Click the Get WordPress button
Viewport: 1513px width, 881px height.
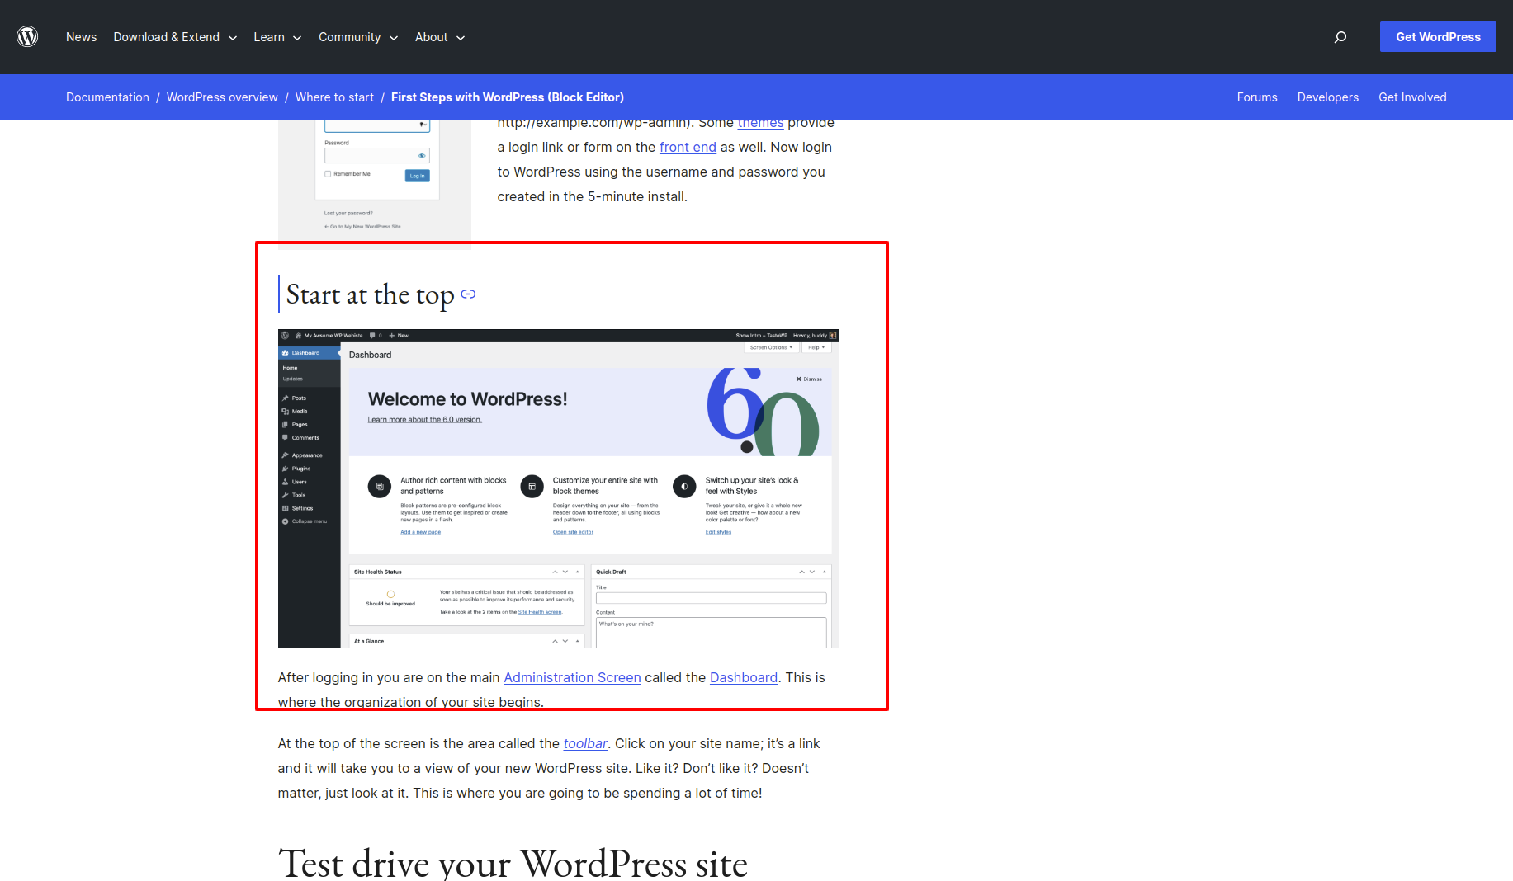point(1437,36)
